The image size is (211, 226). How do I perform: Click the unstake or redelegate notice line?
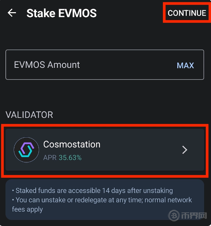click(102, 200)
